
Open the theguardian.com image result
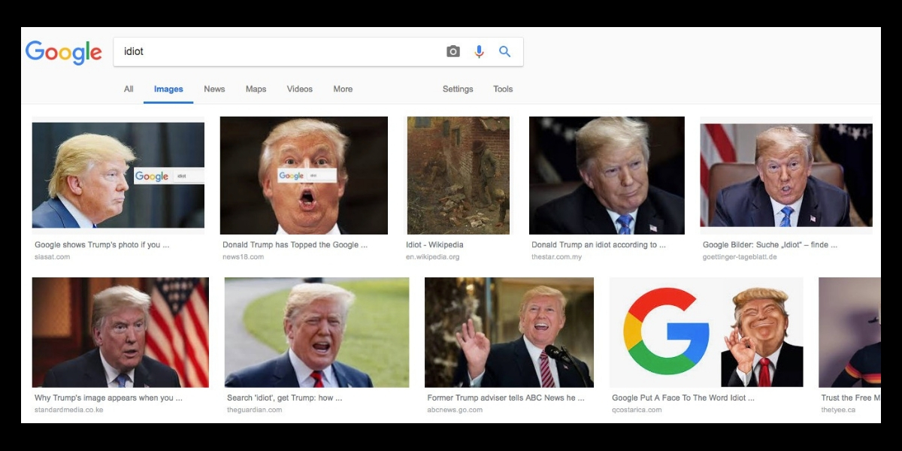pos(316,332)
